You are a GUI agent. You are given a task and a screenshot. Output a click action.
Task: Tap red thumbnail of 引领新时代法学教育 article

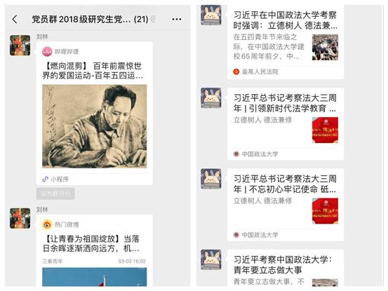point(325,130)
